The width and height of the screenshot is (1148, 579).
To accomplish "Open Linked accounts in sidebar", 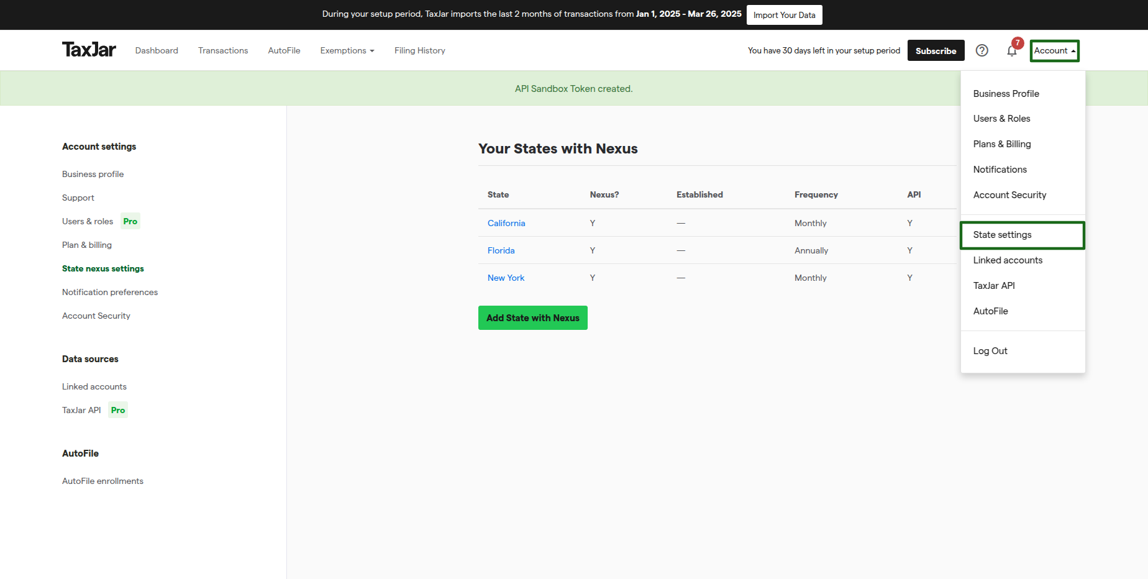I will click(x=94, y=386).
